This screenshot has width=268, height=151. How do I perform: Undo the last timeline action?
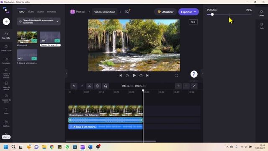(74, 86)
